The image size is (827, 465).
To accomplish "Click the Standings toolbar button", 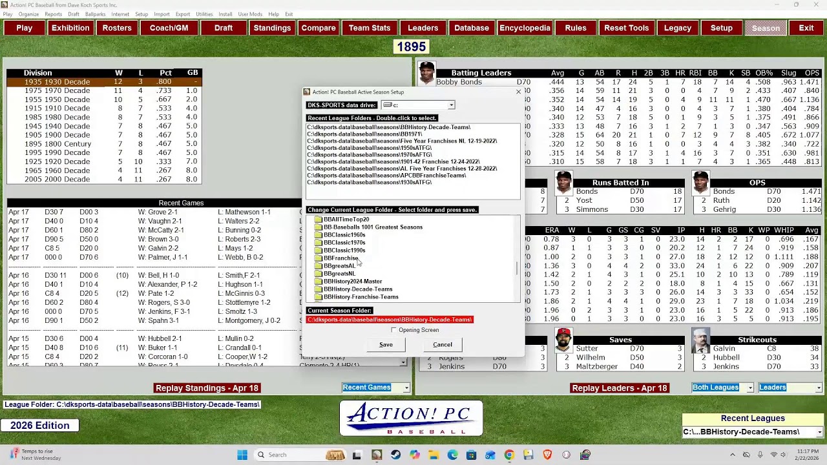I will (x=272, y=28).
